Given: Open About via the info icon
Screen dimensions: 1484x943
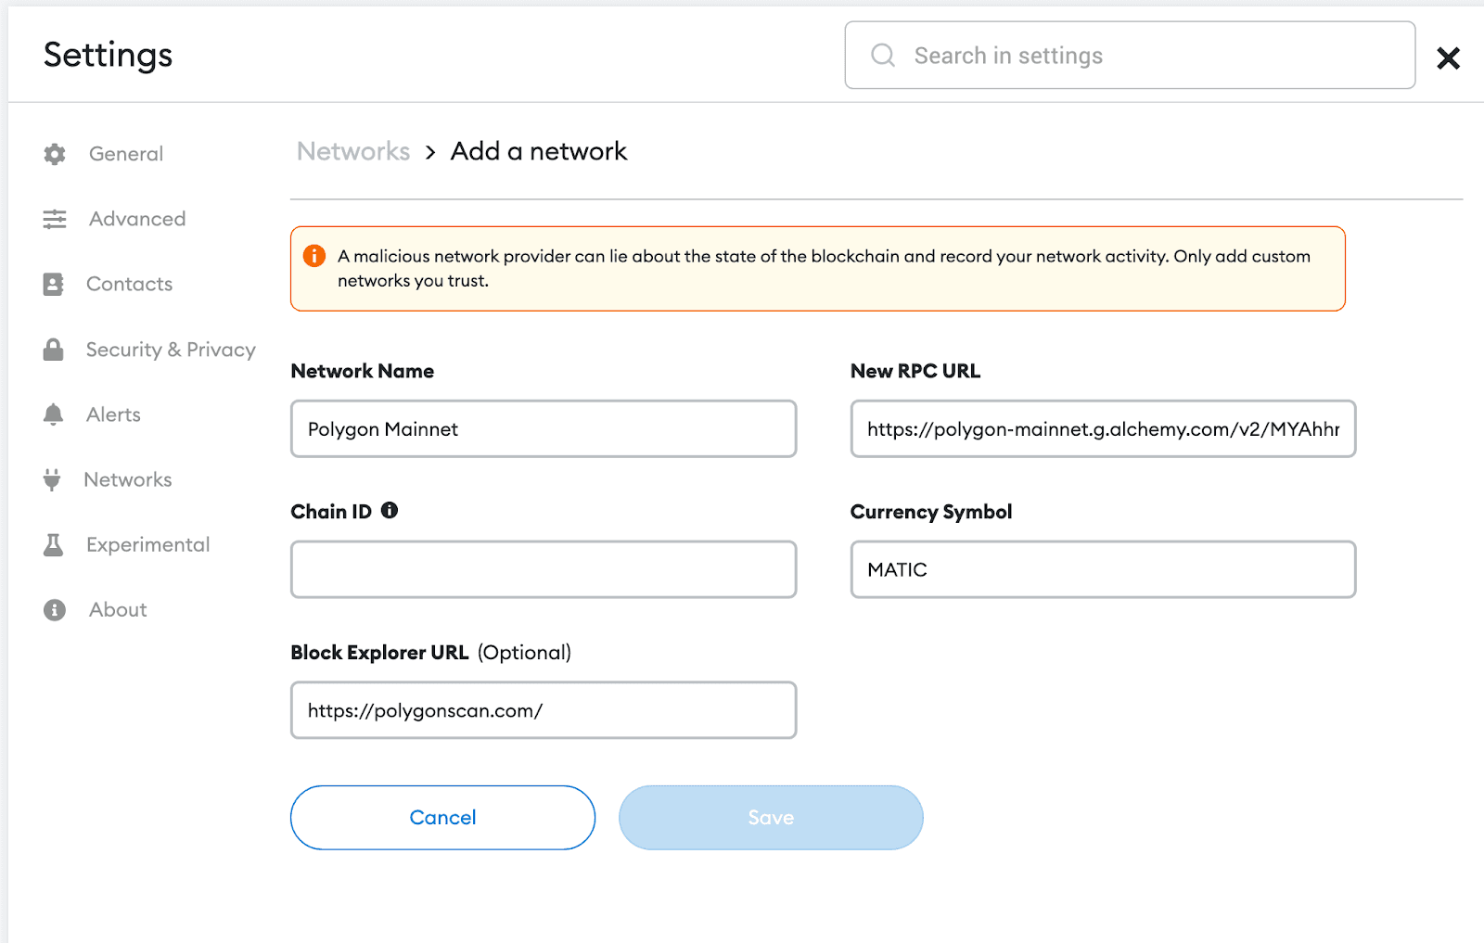Looking at the screenshot, I should coord(54,609).
